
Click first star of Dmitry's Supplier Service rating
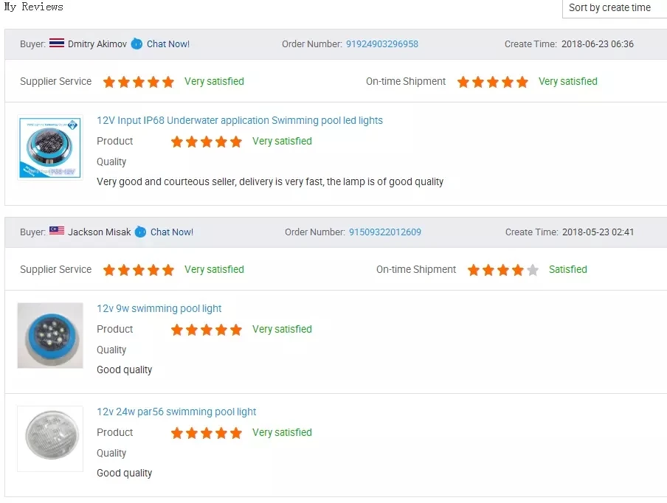pyautogui.click(x=109, y=82)
